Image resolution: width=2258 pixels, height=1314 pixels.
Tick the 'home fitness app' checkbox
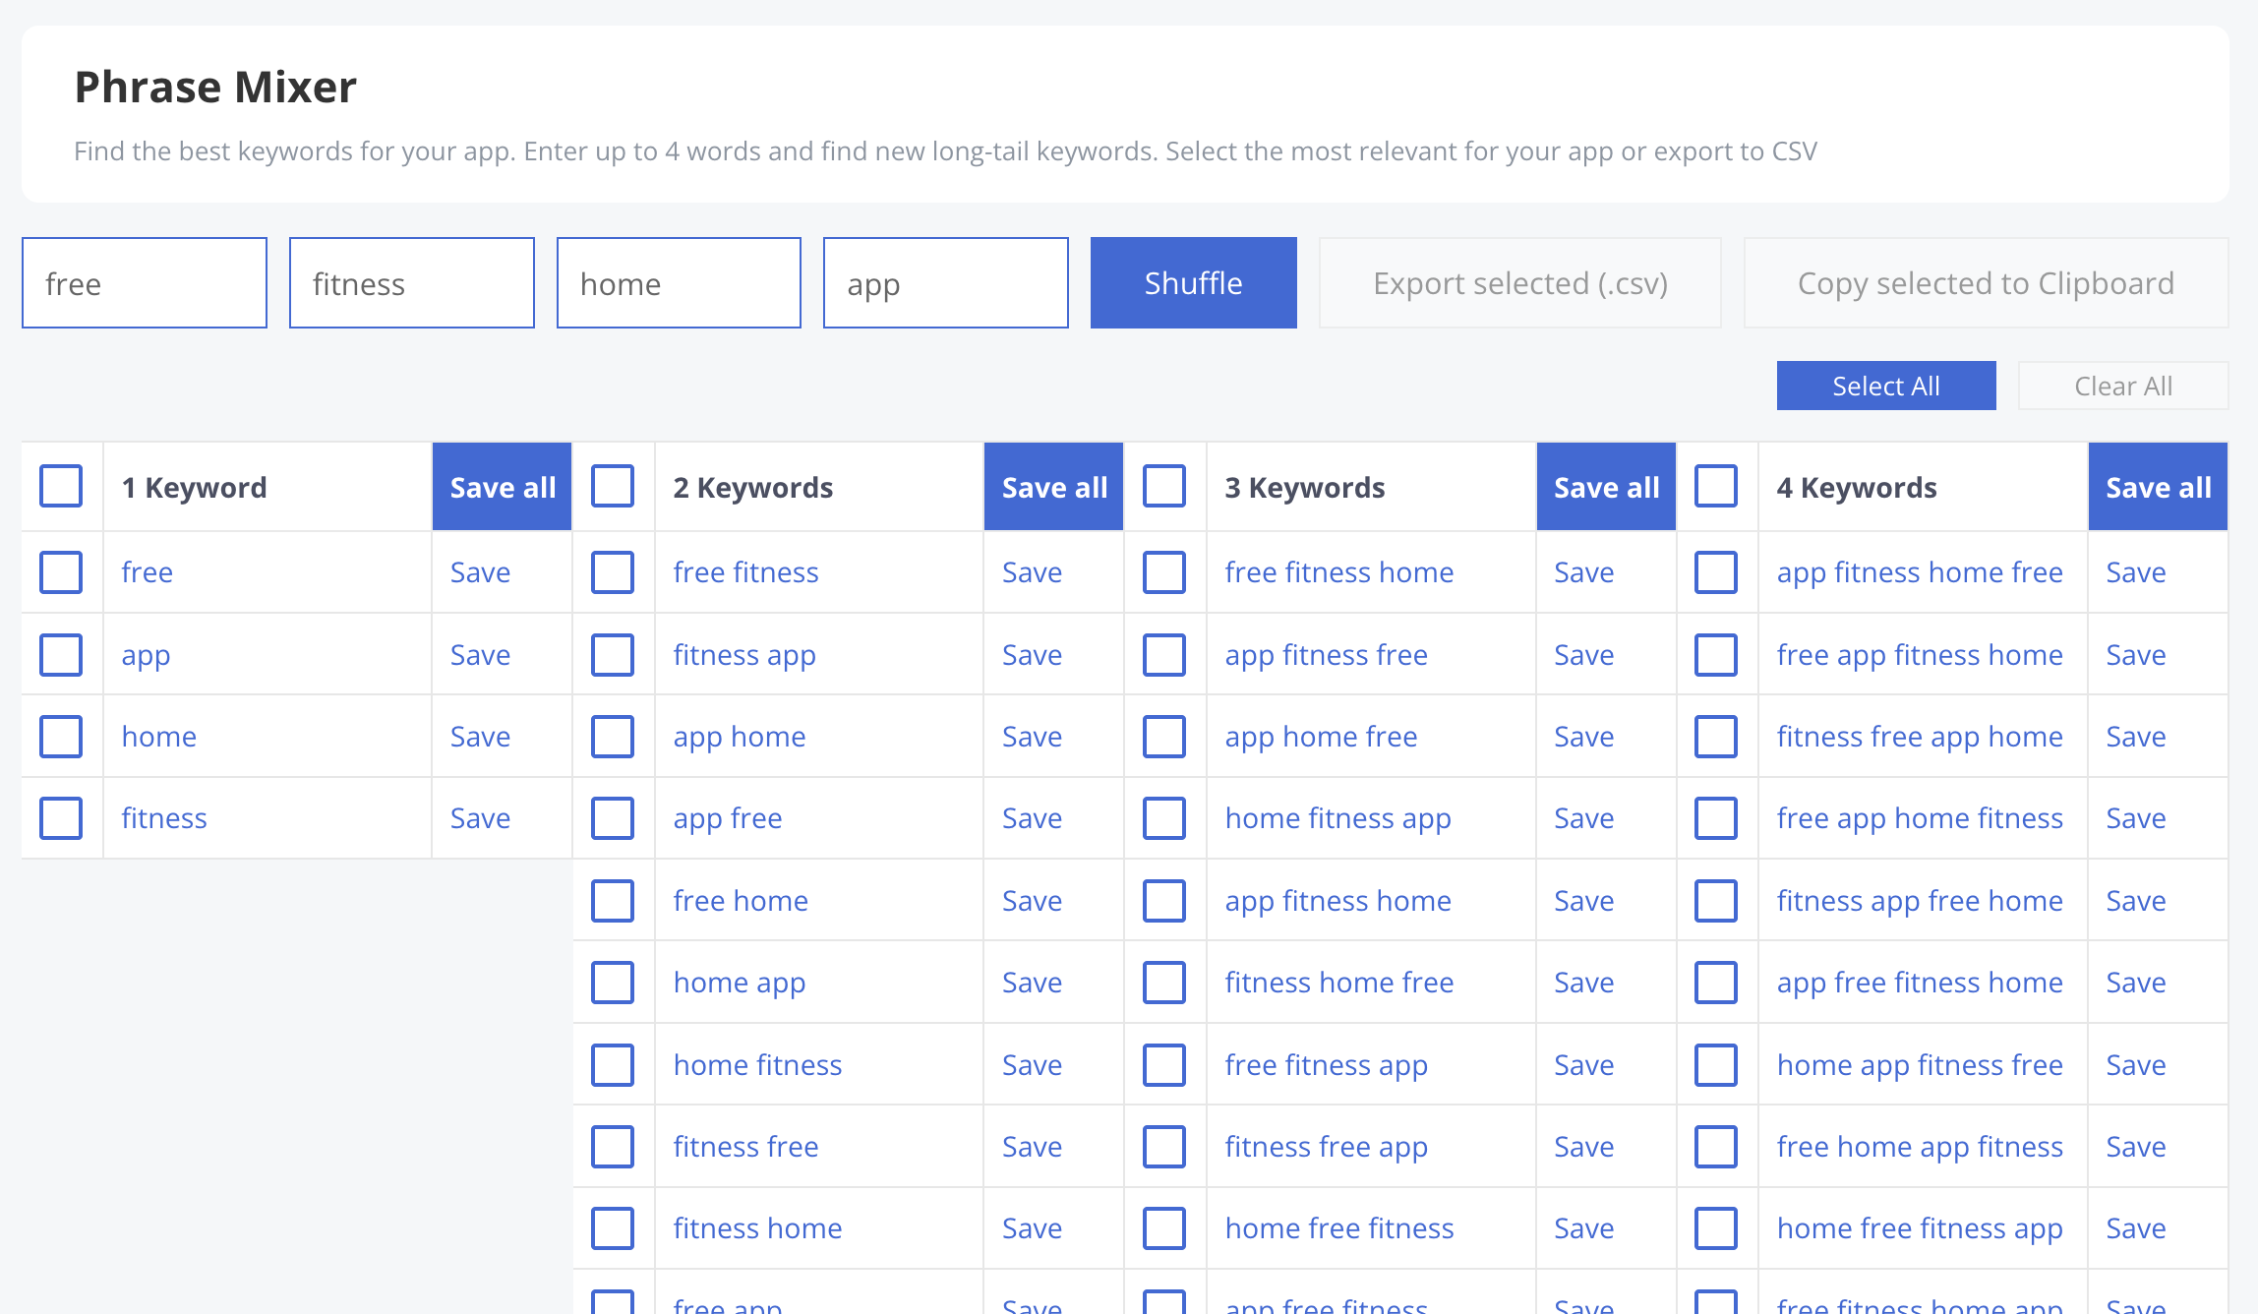[1164, 818]
